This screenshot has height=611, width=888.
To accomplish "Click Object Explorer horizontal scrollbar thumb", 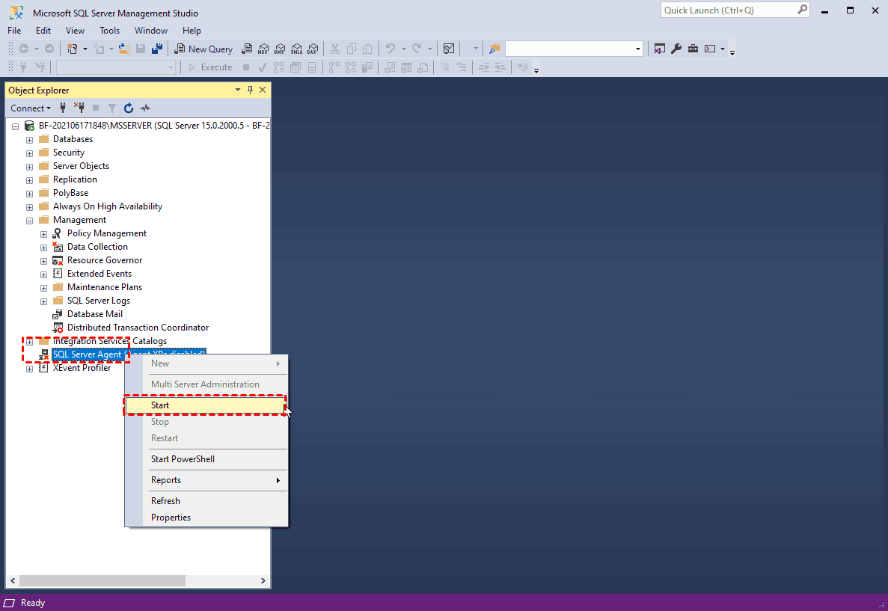I will click(x=102, y=581).
